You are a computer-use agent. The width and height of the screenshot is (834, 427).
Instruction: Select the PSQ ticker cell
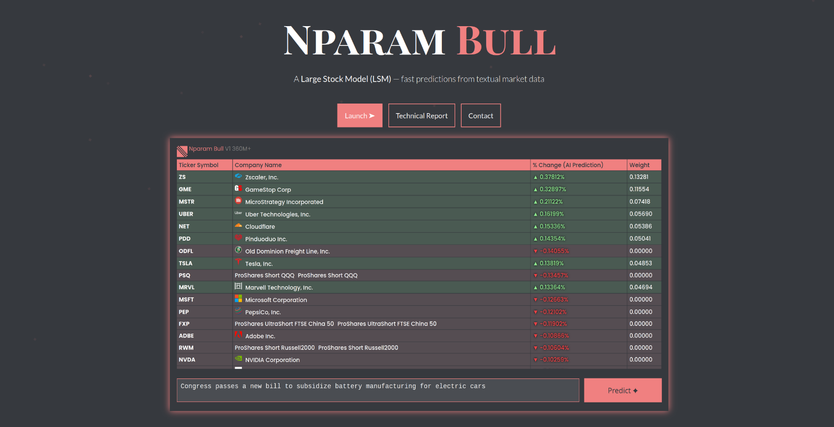tap(205, 275)
